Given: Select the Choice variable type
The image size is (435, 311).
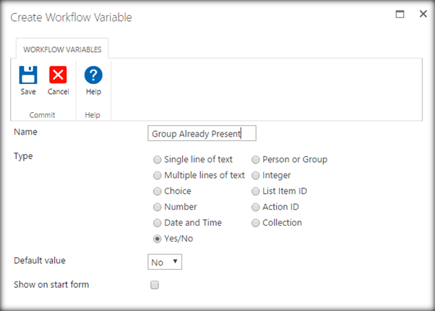Looking at the screenshot, I should coord(158,192).
